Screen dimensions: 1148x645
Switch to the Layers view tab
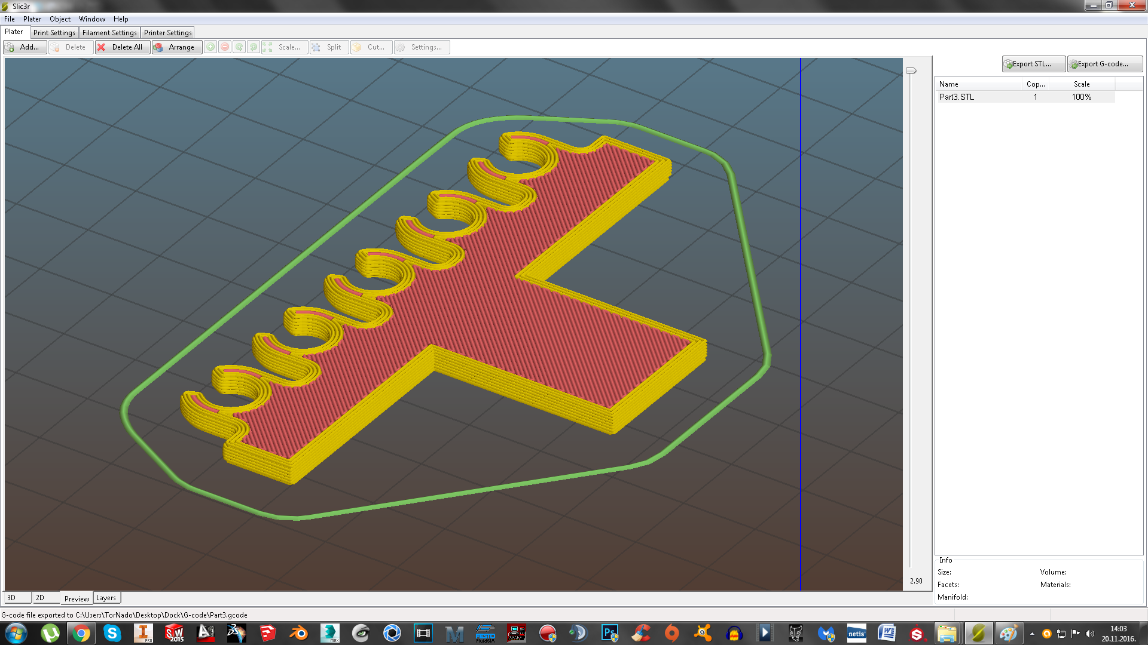106,598
